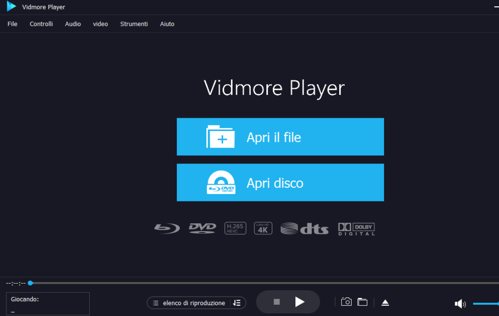Click the Vidmore Player logo icon in the title bar
The image size is (499, 316).
[x=11, y=6]
